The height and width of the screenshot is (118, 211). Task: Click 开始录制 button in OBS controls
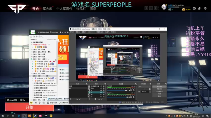click(x=159, y=89)
